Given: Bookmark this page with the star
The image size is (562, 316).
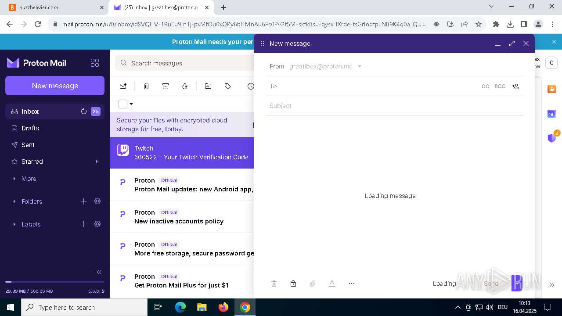Looking at the screenshot, I should (x=479, y=24).
